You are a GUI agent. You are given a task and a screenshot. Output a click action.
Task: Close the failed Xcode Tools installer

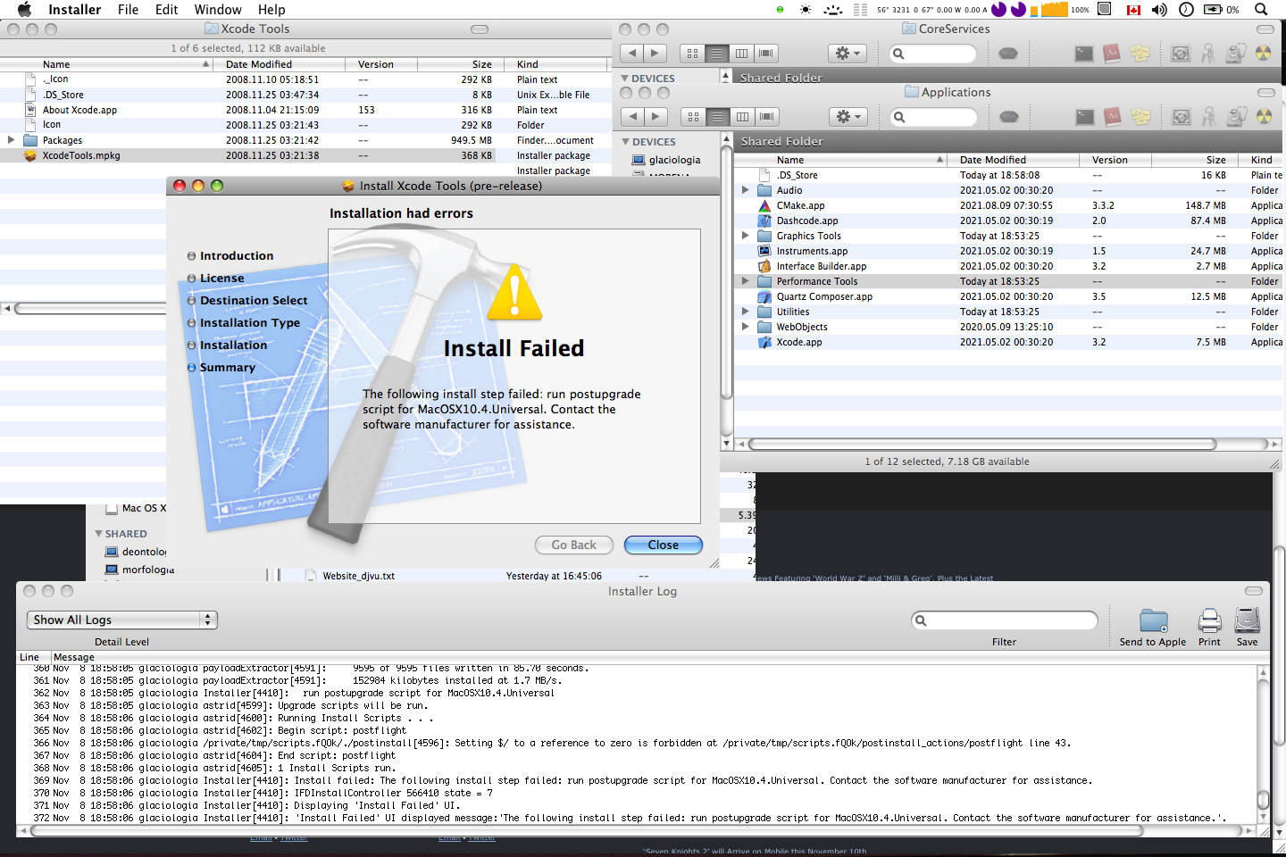[664, 545]
